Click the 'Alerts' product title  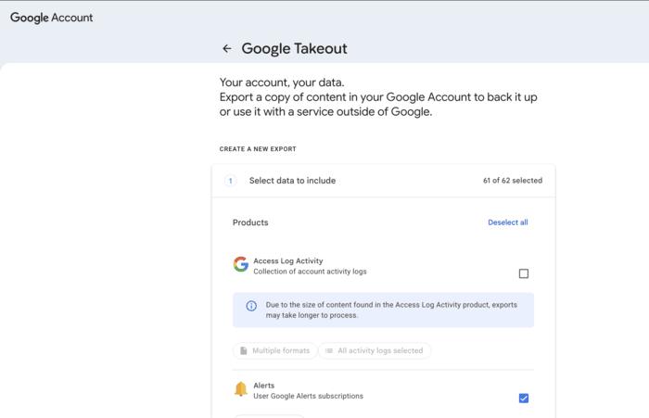coord(263,386)
